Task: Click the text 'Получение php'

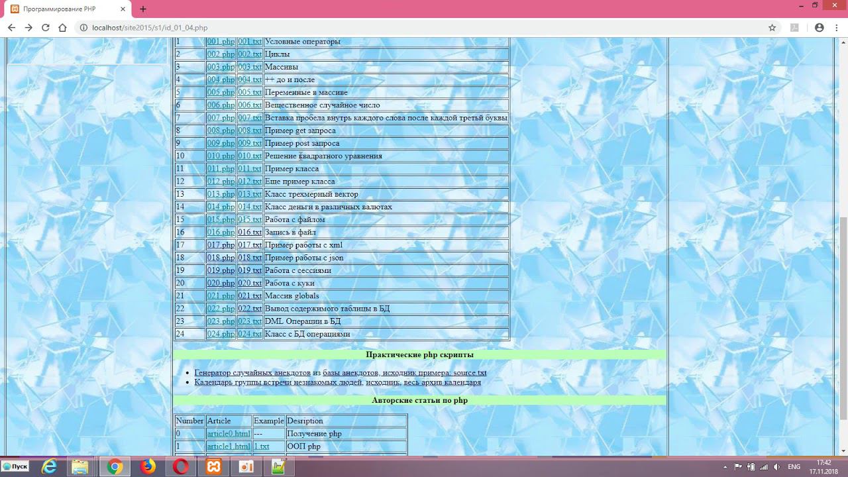Action: (314, 434)
